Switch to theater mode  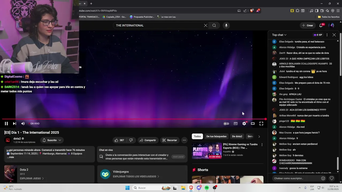pyautogui.click(x=253, y=123)
